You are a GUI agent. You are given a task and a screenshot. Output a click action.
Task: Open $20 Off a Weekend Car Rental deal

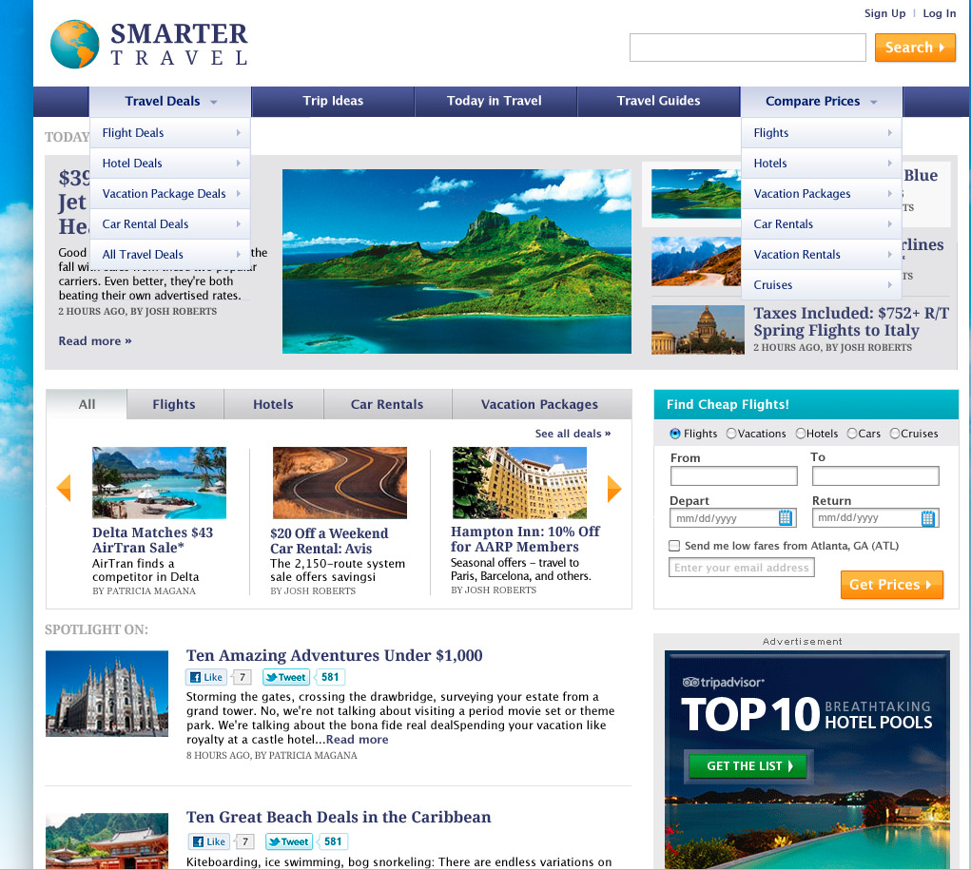coord(329,541)
